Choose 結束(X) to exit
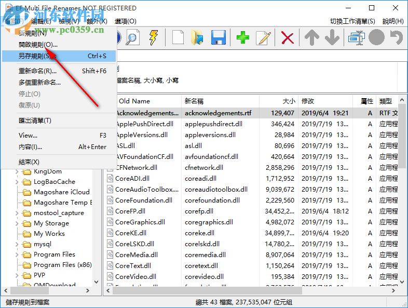The width and height of the screenshot is (408, 308). [59, 162]
